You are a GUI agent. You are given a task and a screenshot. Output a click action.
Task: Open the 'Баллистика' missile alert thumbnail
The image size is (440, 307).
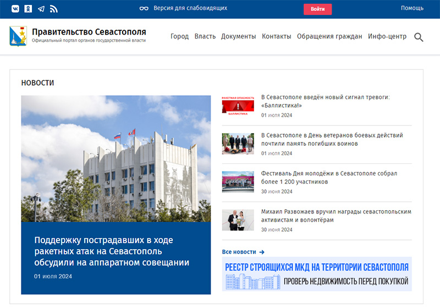238,106
